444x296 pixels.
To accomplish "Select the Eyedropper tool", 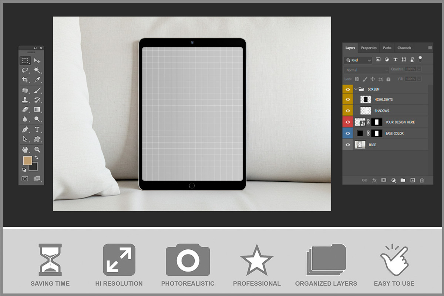I will (37, 80).
